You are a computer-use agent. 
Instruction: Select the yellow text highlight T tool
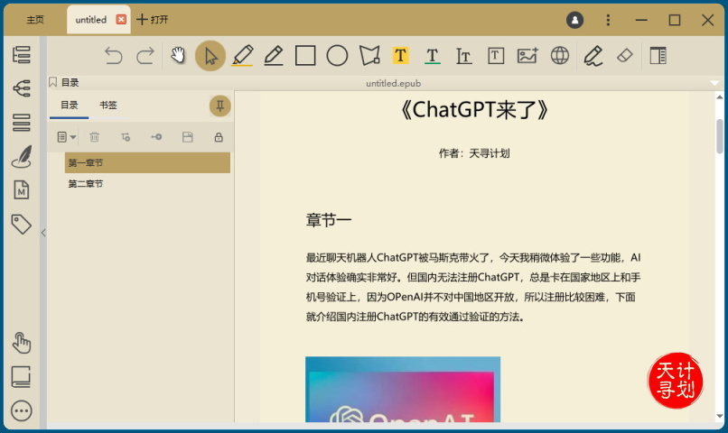click(x=400, y=56)
